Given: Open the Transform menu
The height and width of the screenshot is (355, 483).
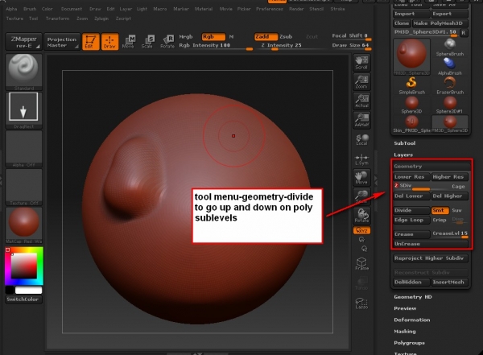Looking at the screenshot, I should (57, 19).
